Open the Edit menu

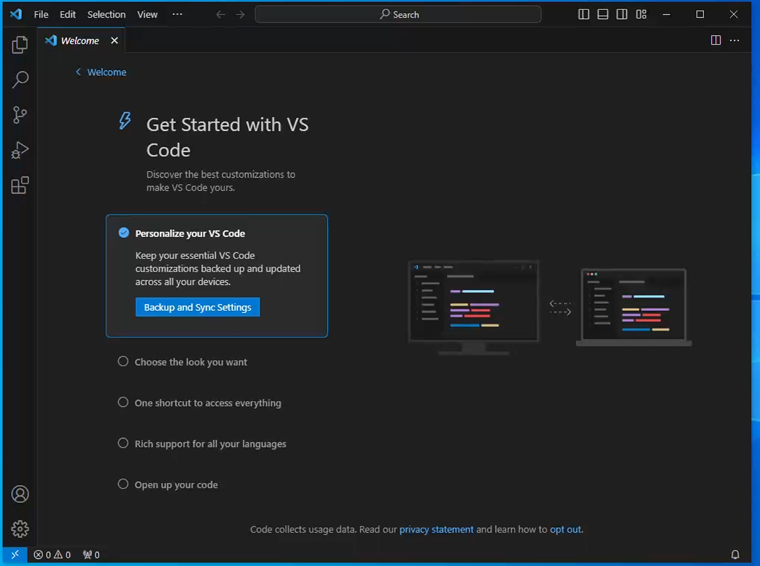pyautogui.click(x=68, y=14)
